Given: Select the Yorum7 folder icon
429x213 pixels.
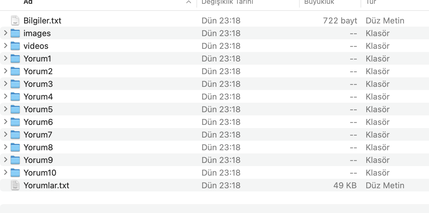Looking at the screenshot, I should (x=15, y=134).
